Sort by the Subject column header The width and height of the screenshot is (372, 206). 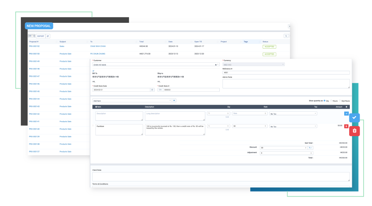point(63,42)
